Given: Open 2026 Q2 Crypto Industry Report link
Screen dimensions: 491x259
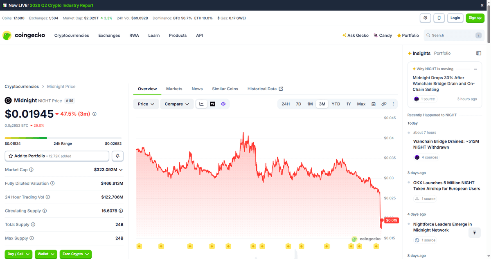Looking at the screenshot, I should pos(61,5).
